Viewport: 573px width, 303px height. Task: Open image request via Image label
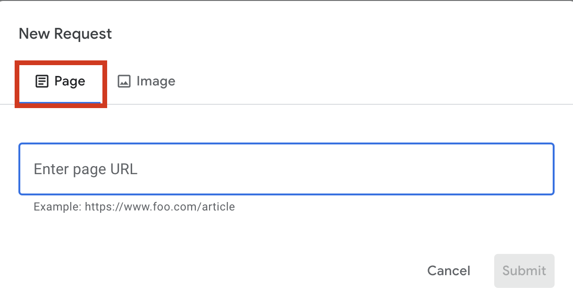point(156,81)
